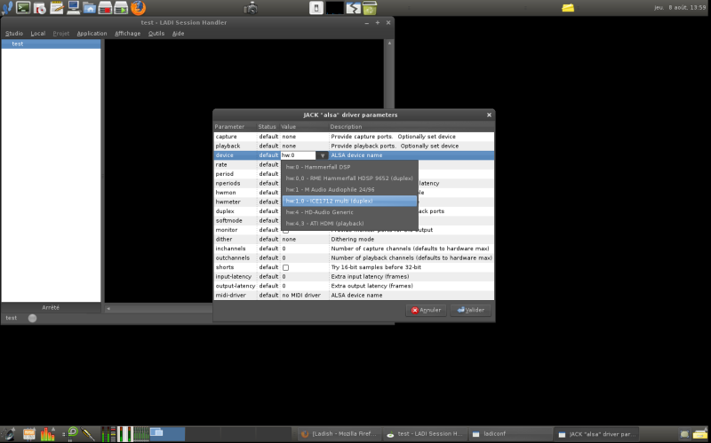Screen dimensions: 711x443
Task: Switch to JACK alsa driver parameters taskbar entry
Action: click(596, 434)
